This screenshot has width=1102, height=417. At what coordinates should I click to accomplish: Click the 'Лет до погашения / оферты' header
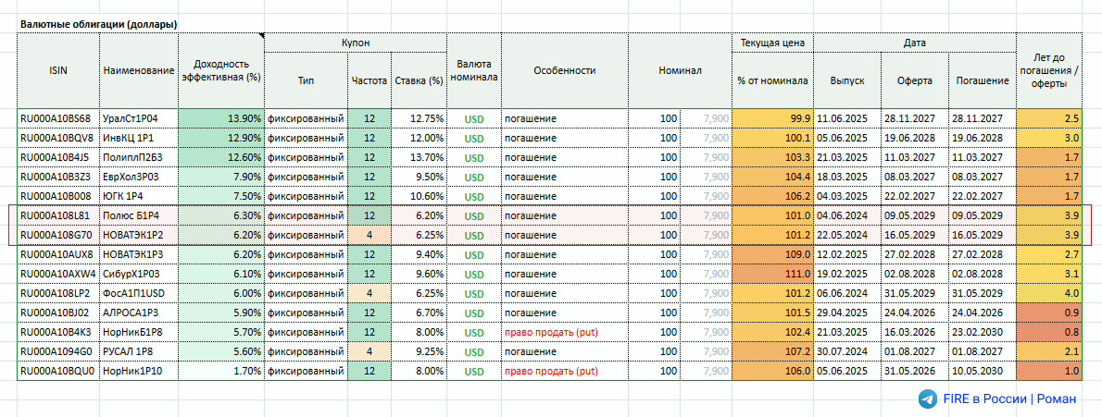click(1049, 70)
